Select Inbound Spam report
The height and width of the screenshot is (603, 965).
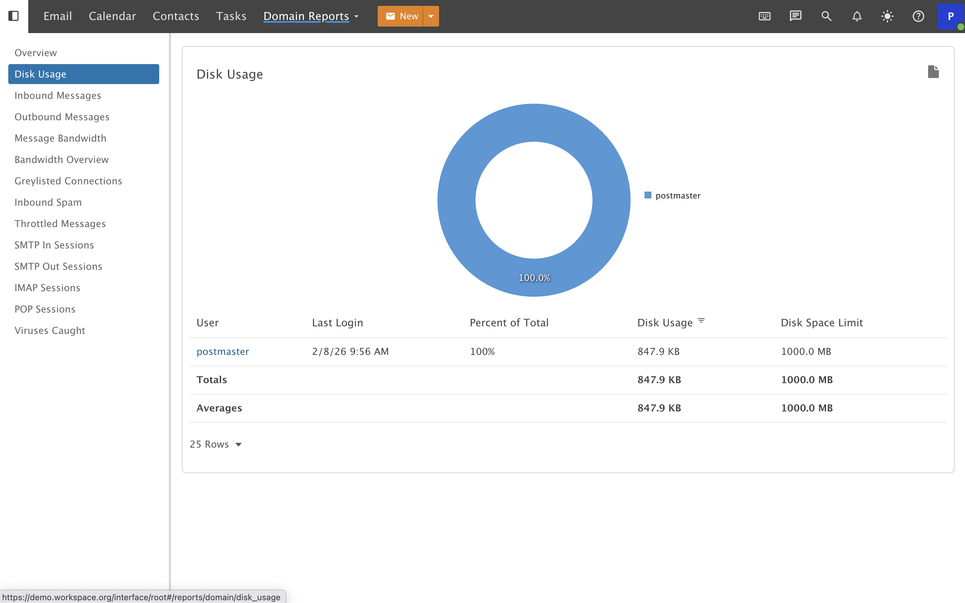click(48, 202)
